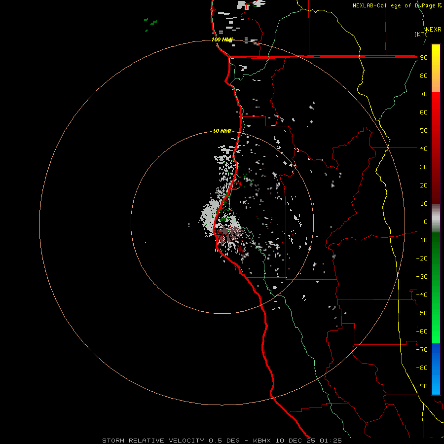Click the -40 value on velocity scale
This screenshot has width=444, height=444.
click(x=422, y=295)
